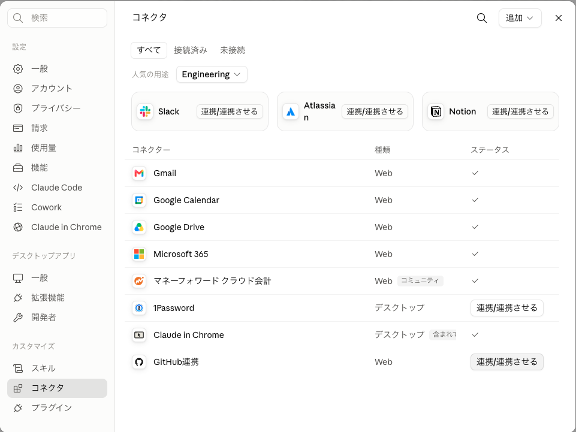The height and width of the screenshot is (432, 576).
Task: Click the コミュニティ badge on マネーフォワード row
Action: (420, 280)
